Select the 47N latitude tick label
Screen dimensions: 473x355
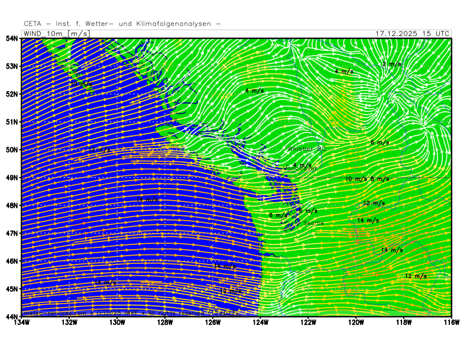[x=12, y=233]
